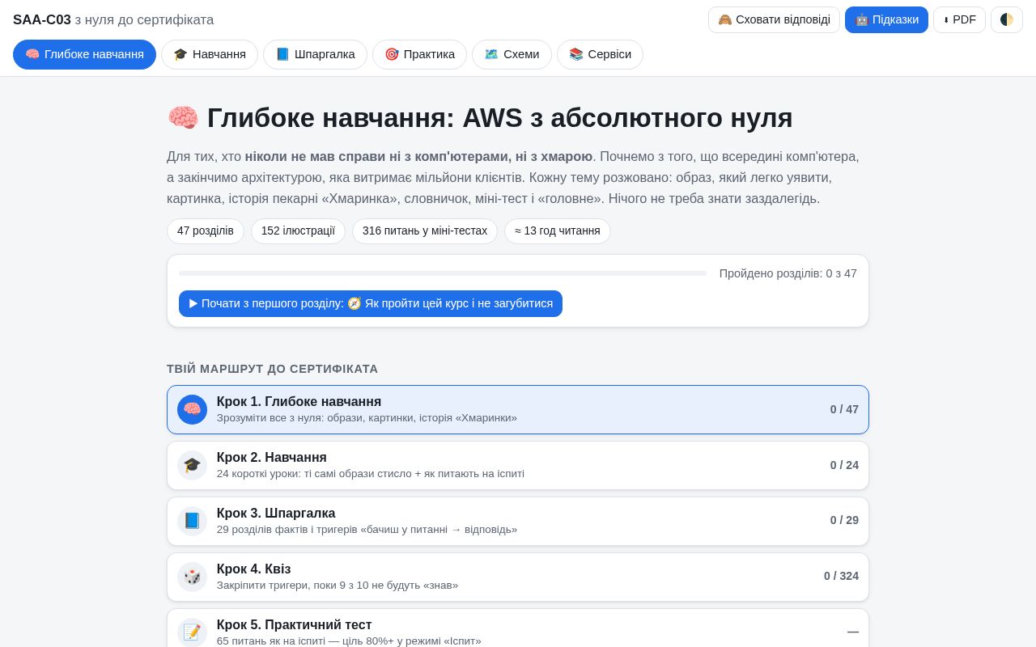
Task: Open Крок 1. Глибоке навчання title
Action: (x=299, y=402)
